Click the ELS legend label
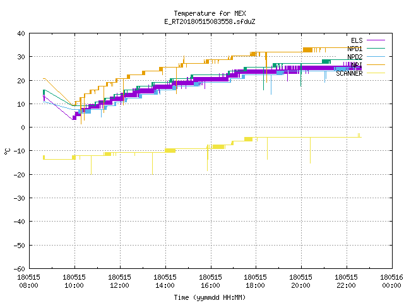 tap(357, 40)
